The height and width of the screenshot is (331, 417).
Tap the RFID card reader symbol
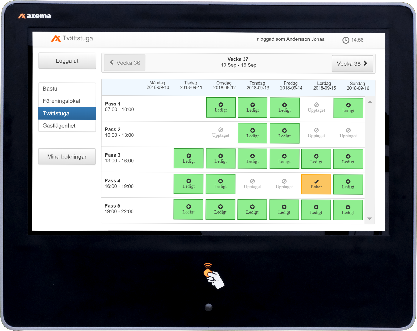(x=213, y=276)
